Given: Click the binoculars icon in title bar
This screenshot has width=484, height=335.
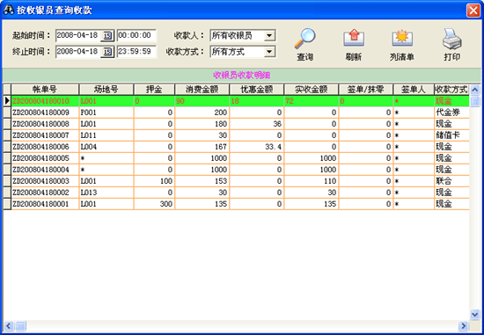Looking at the screenshot, I should [x=8, y=10].
